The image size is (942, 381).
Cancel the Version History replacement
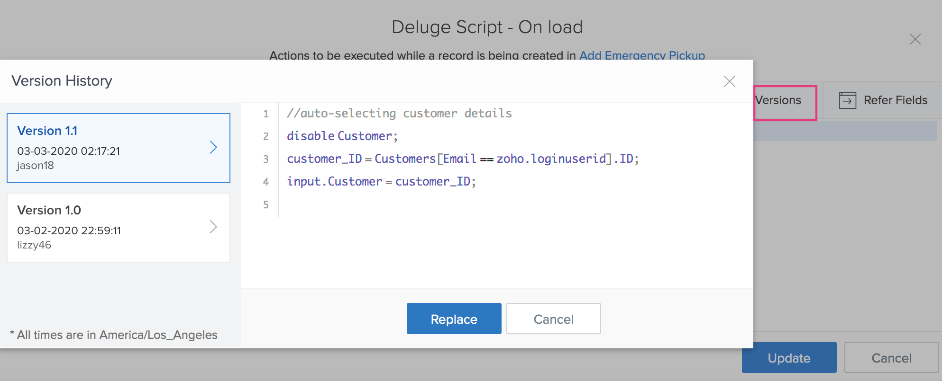[553, 319]
